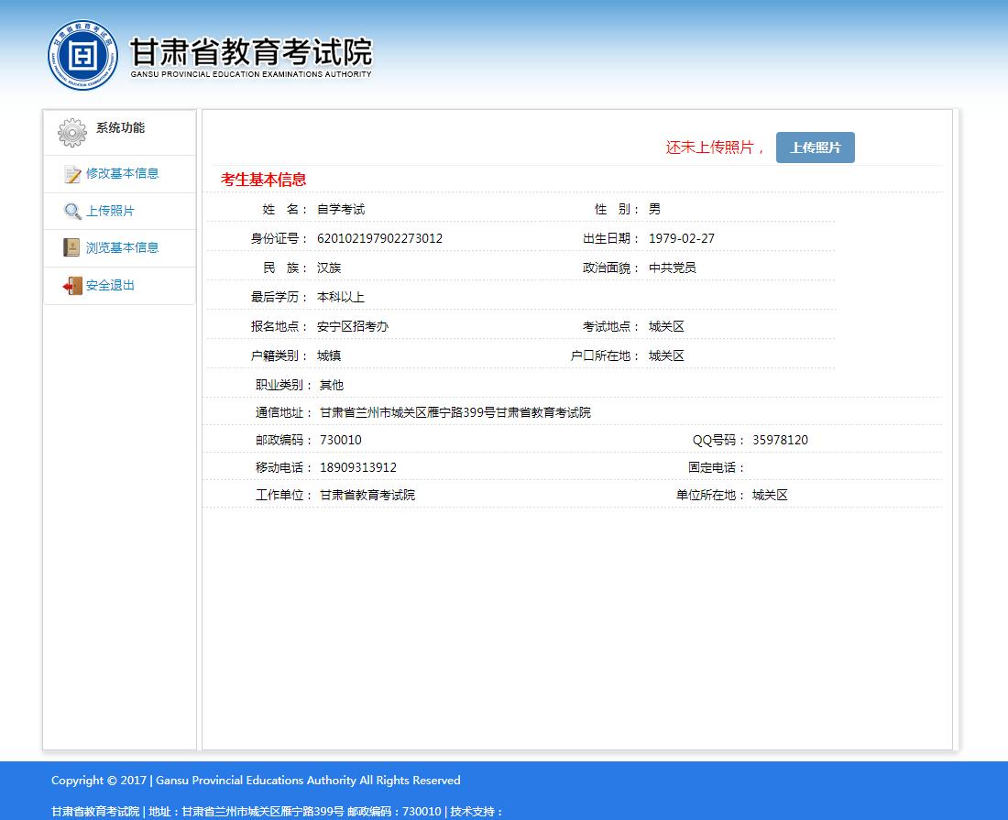Screen dimensions: 1008x820
Task: Click the education value 本科以上
Action: click(x=341, y=297)
